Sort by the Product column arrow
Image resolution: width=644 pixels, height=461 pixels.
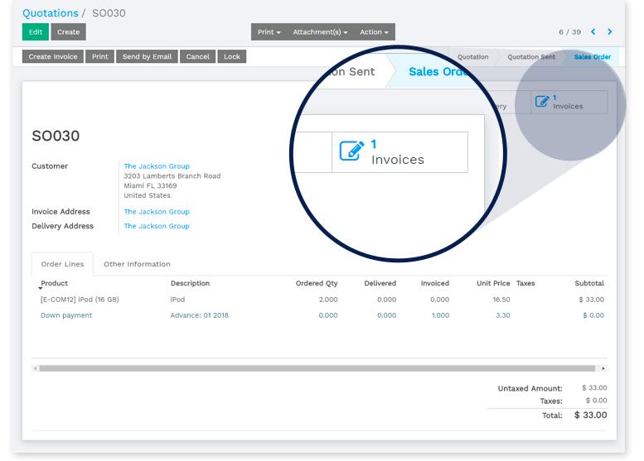(41, 288)
